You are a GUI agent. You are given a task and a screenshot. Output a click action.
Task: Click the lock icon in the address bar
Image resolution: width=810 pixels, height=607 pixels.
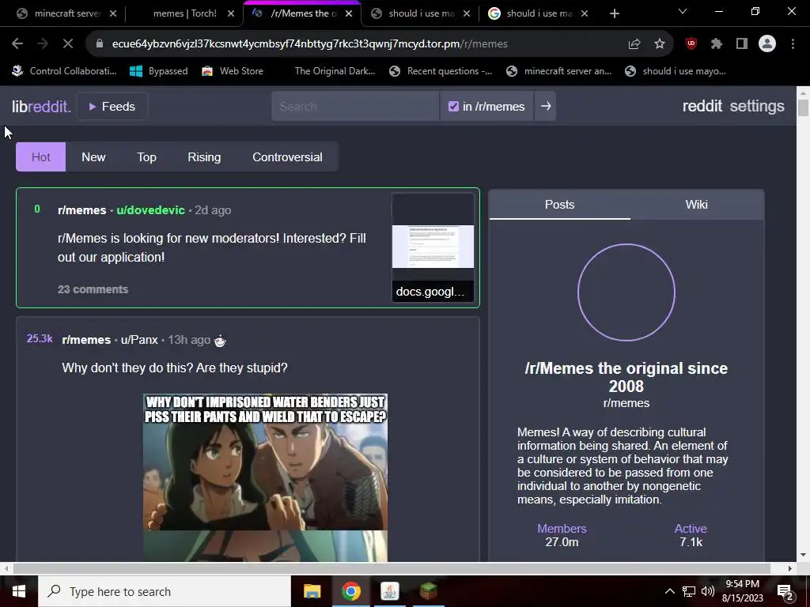point(100,44)
